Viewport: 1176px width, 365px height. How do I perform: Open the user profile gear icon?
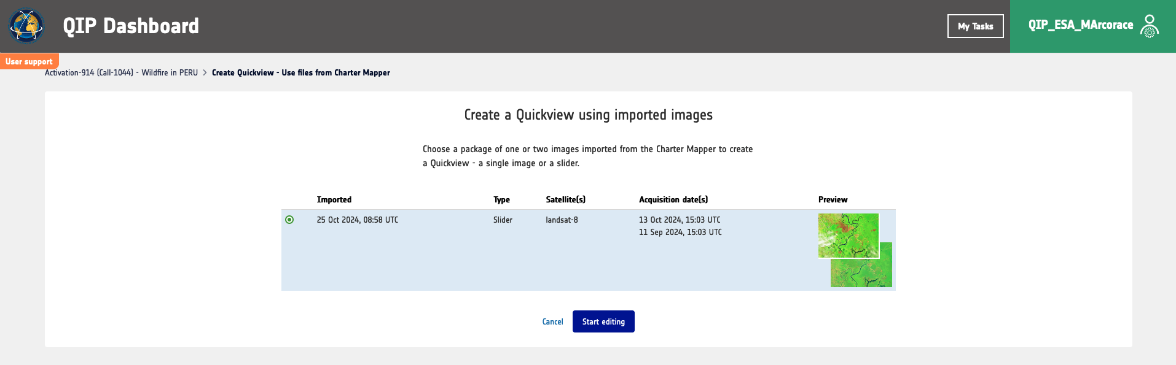click(1150, 26)
